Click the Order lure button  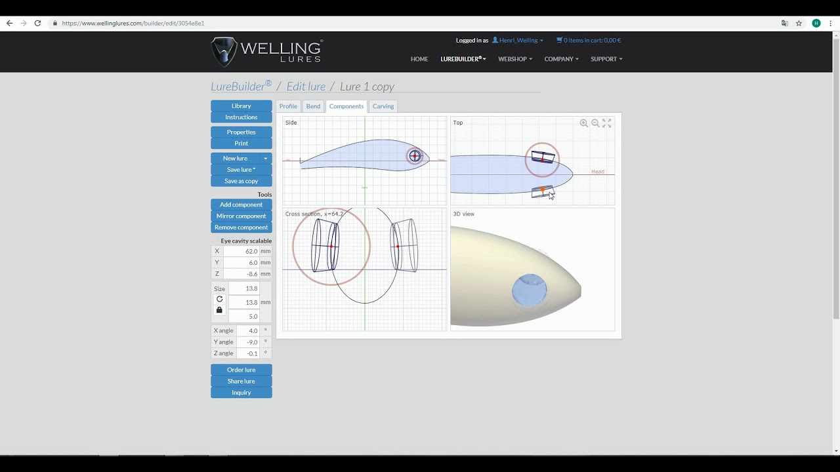pyautogui.click(x=241, y=370)
